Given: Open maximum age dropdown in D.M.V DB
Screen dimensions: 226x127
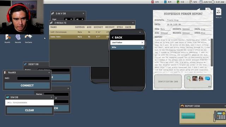Looking at the screenshot, I should [80, 19].
